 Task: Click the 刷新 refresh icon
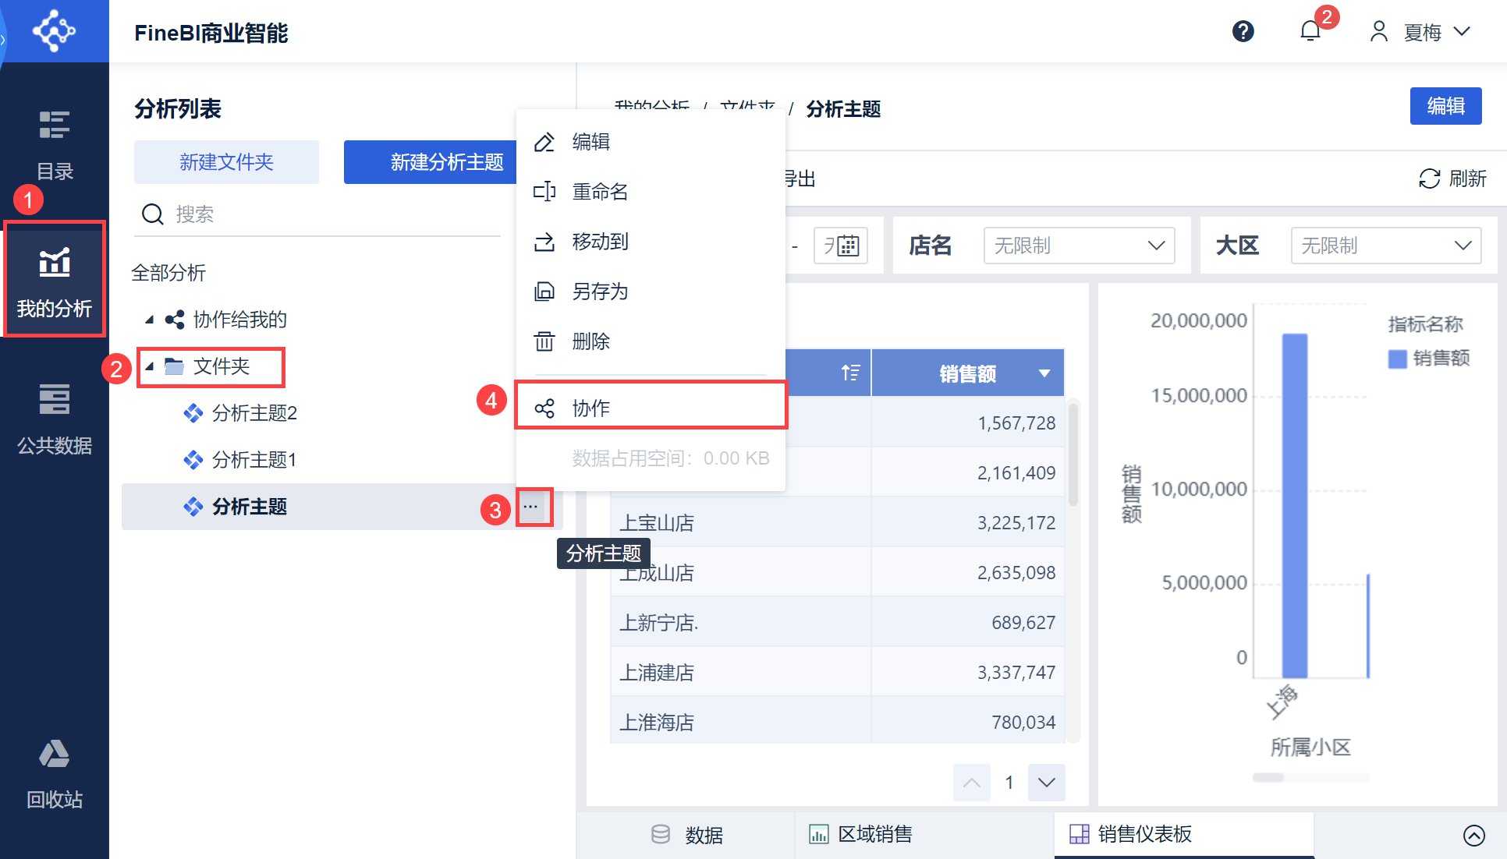tap(1429, 179)
